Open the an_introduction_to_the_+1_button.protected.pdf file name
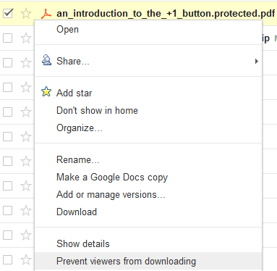Screen dimensions: 277x271 (166, 14)
